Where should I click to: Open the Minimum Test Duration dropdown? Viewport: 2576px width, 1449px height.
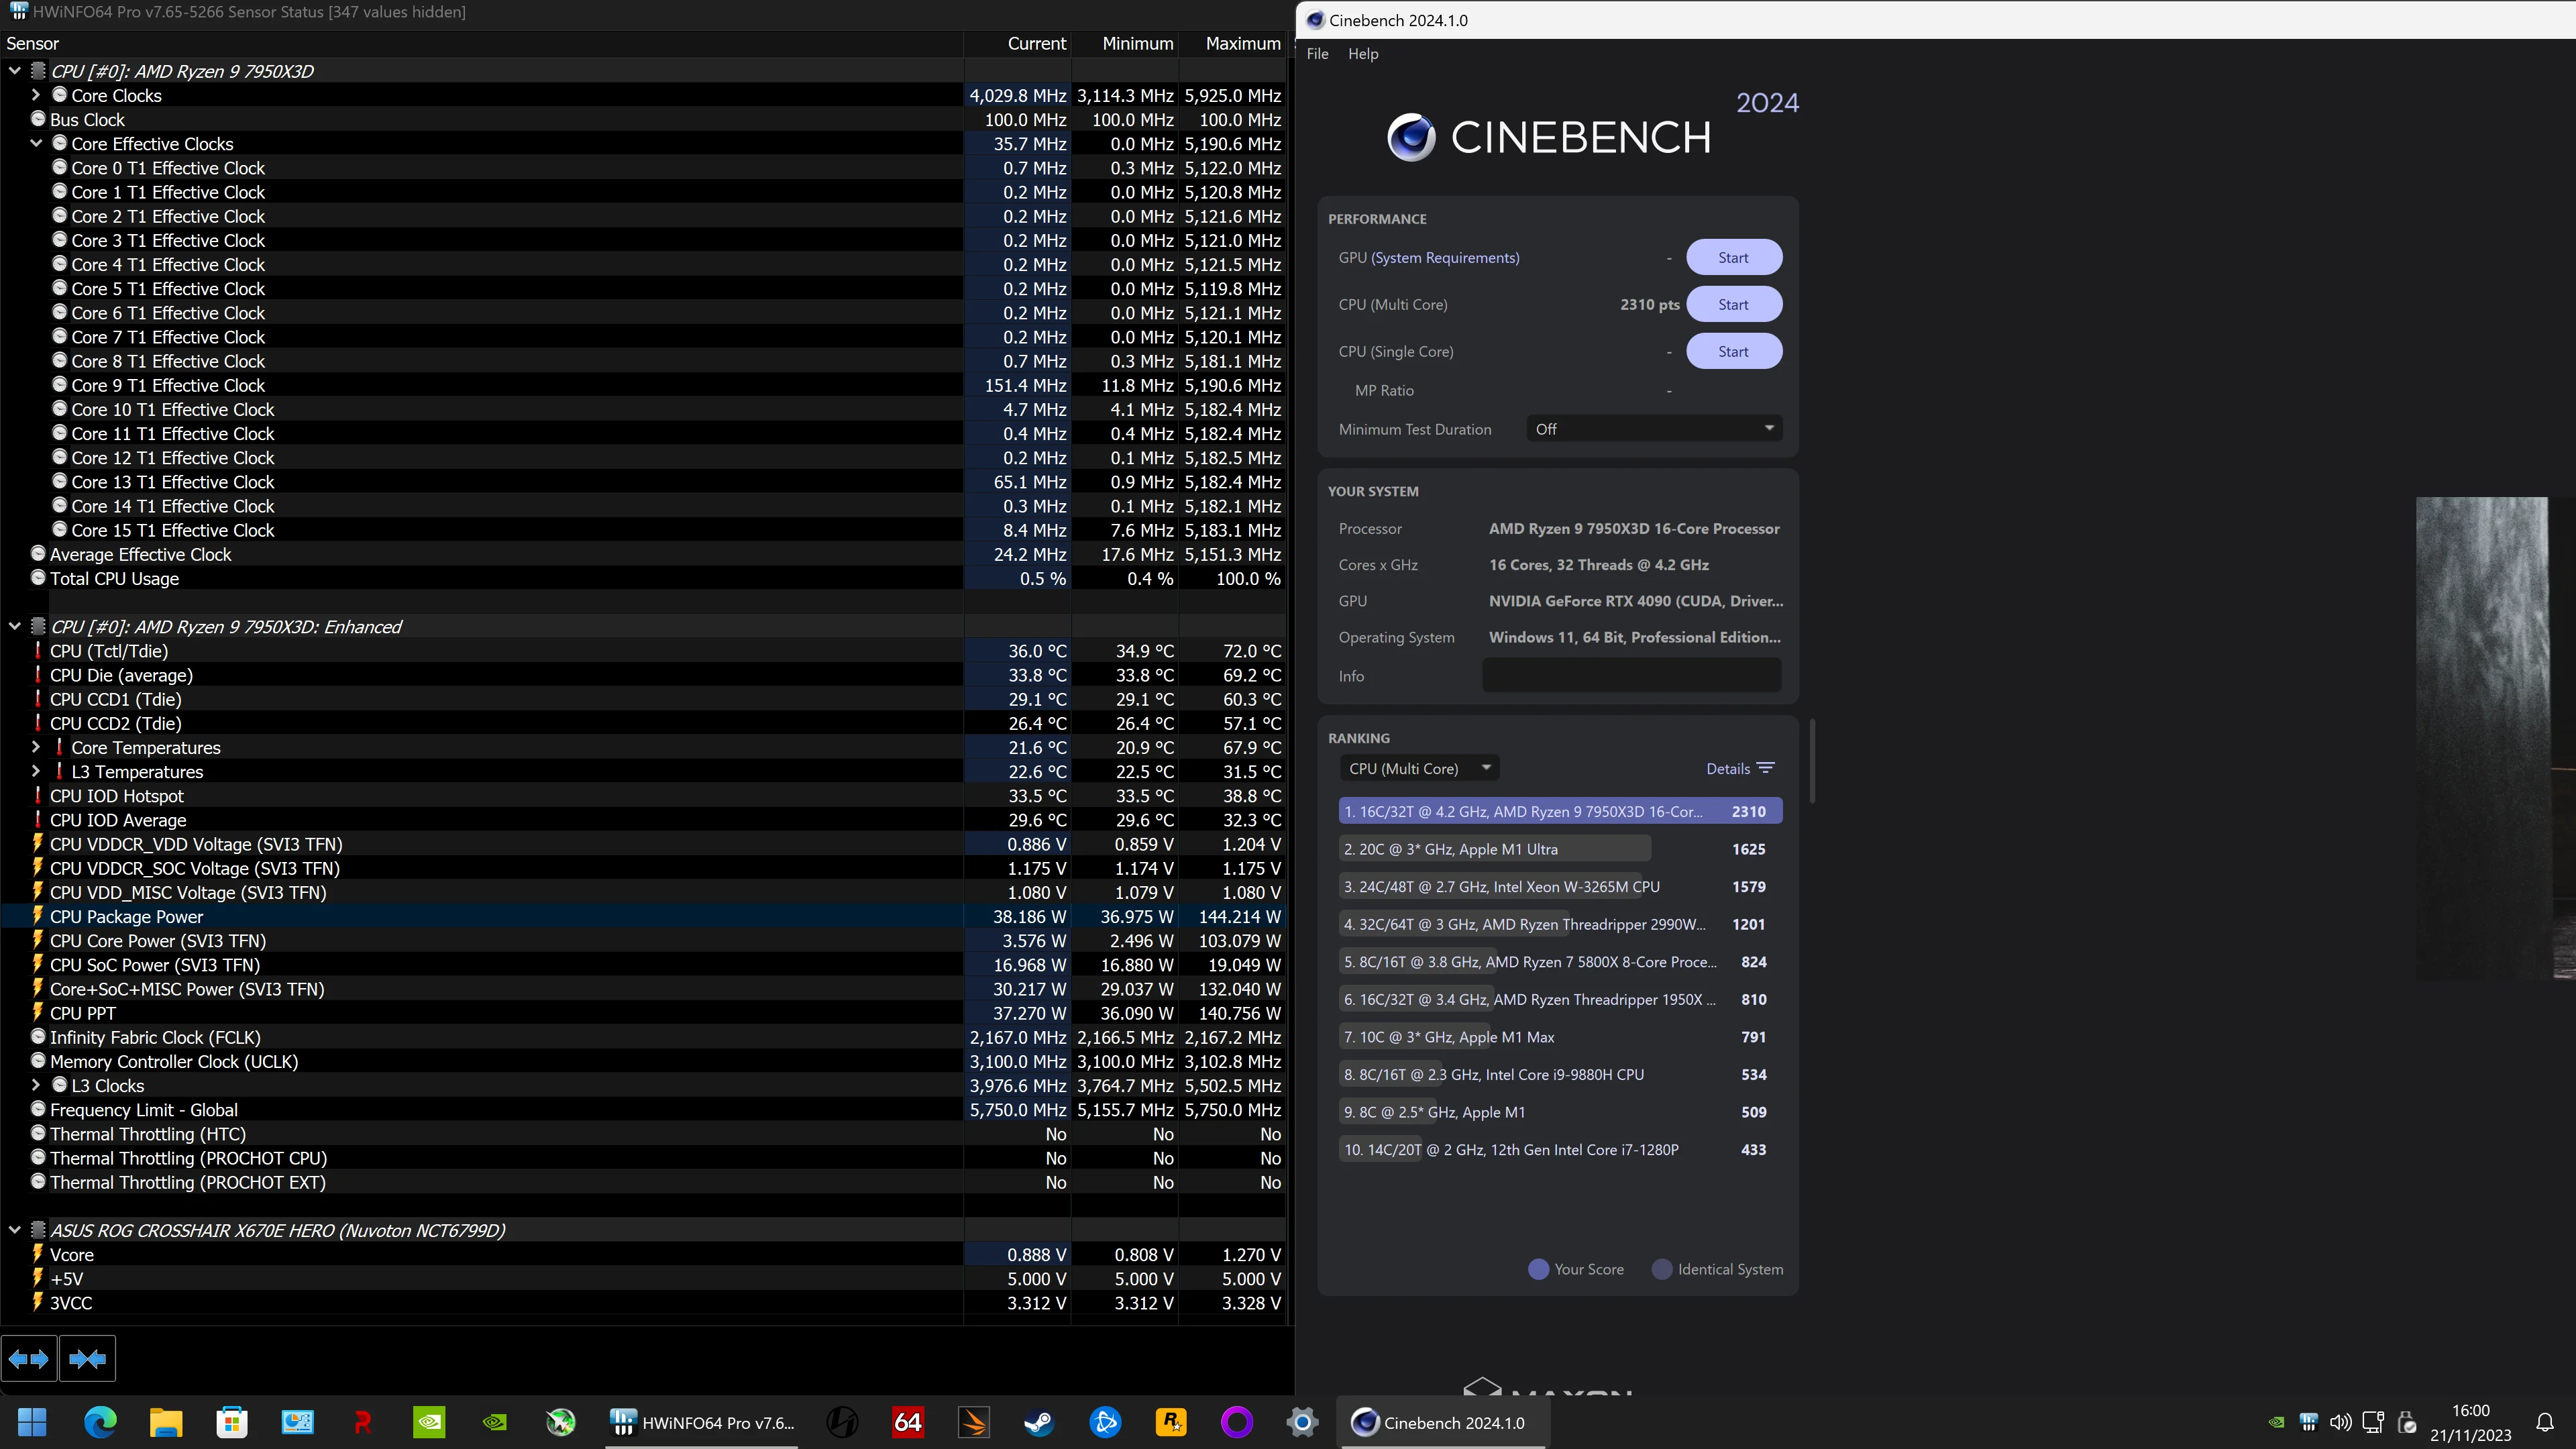pos(1654,429)
